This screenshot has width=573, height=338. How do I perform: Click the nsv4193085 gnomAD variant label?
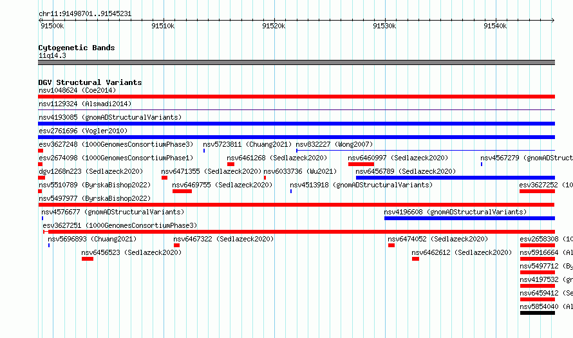click(110, 117)
